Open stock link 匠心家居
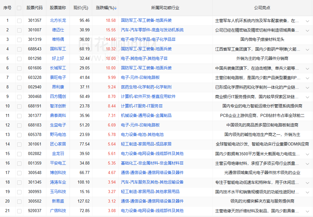 coord(58,144)
